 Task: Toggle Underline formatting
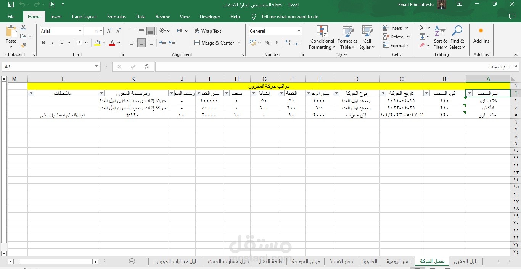(62, 43)
